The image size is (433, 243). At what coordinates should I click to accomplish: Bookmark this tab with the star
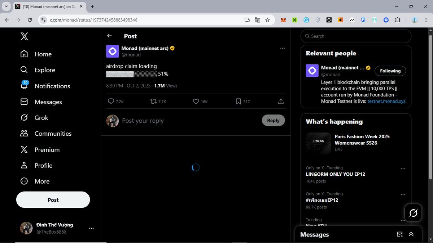tap(267, 20)
